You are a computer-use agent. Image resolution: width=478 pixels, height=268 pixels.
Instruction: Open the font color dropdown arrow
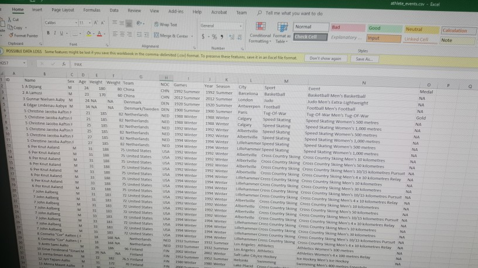click(x=104, y=34)
